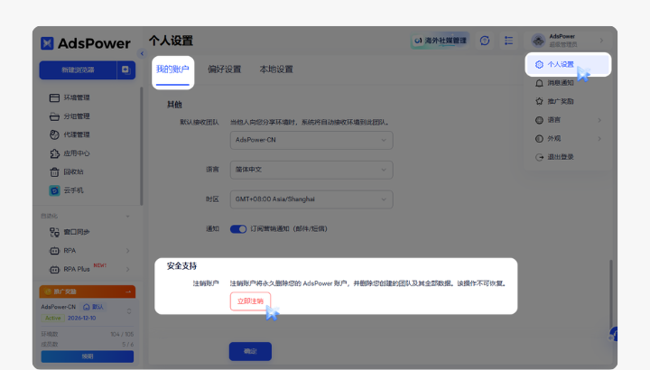Image resolution: width=650 pixels, height=370 pixels.
Task: Select 个人设置 in the account menu
Action: tap(568, 64)
